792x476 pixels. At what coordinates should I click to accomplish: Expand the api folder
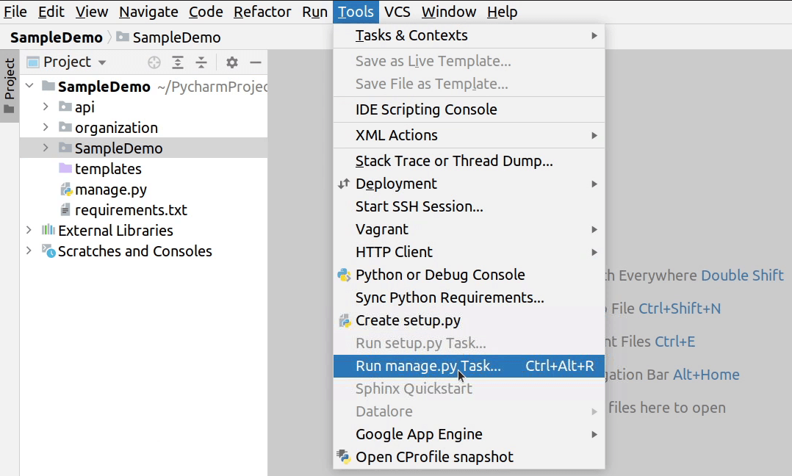[x=46, y=107]
